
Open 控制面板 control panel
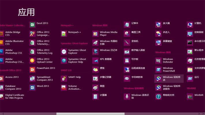click(x=195, y=34)
